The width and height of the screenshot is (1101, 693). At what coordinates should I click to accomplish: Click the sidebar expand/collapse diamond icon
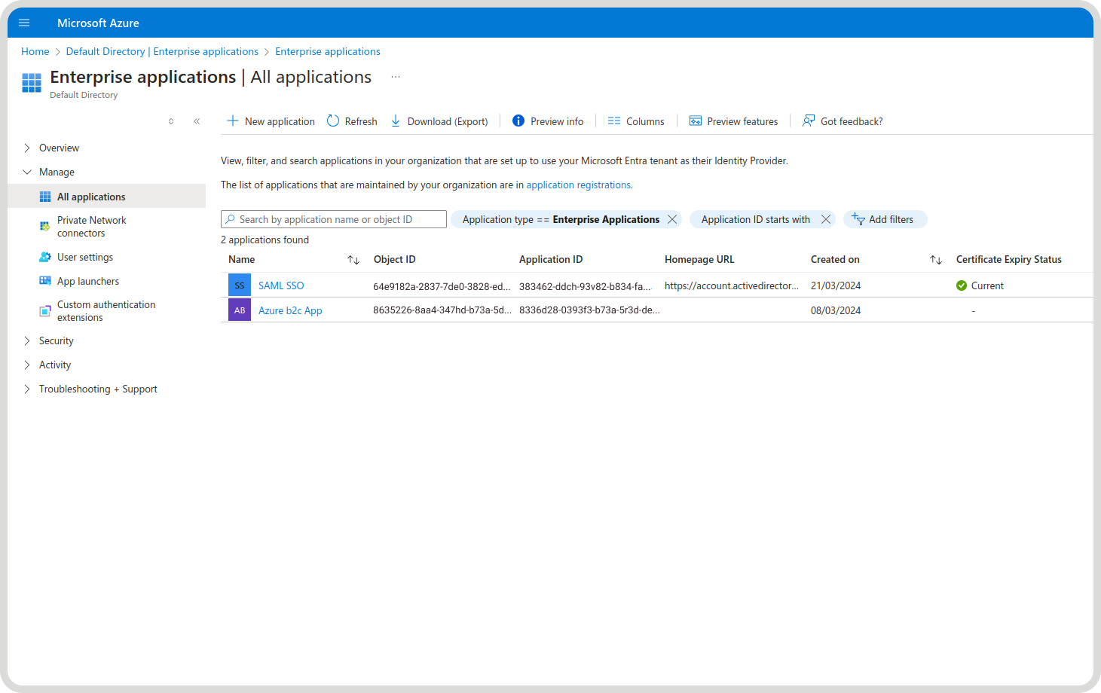171,121
